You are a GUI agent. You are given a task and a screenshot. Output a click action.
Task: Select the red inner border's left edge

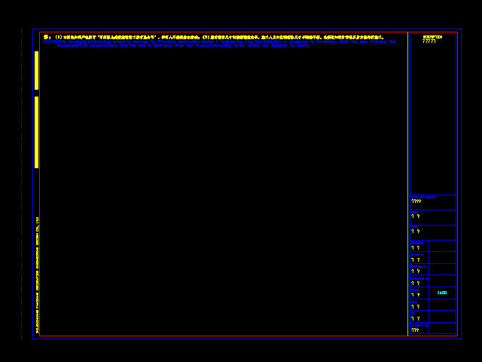click(40, 189)
